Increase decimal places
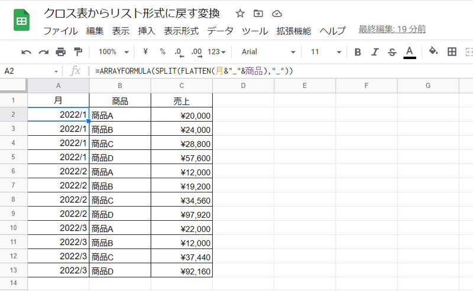 [197, 53]
